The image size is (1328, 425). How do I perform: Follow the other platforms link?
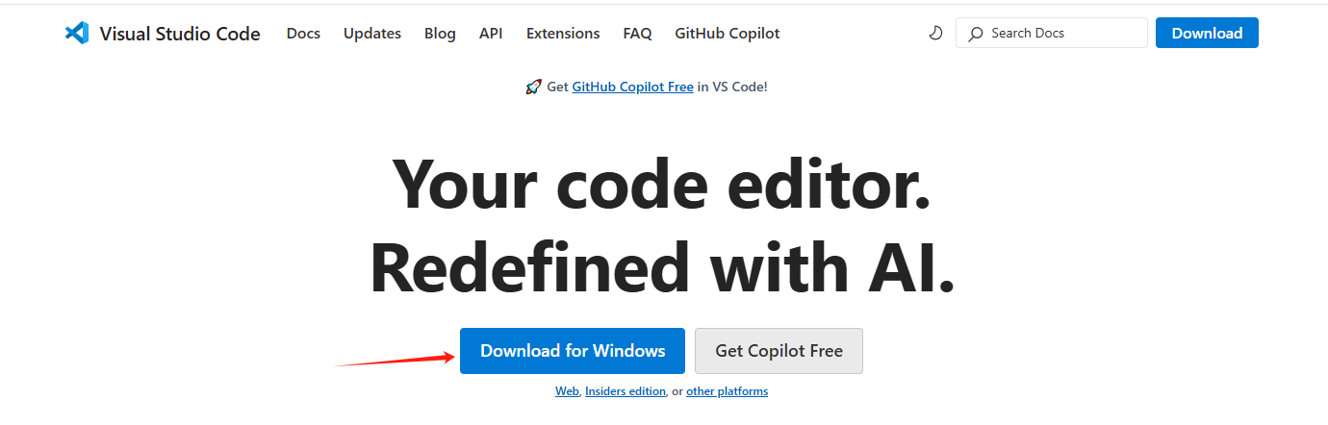tap(727, 391)
